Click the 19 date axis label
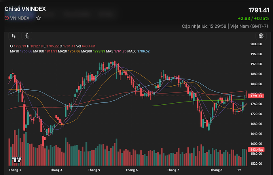273x175 pixels. pos(239,170)
